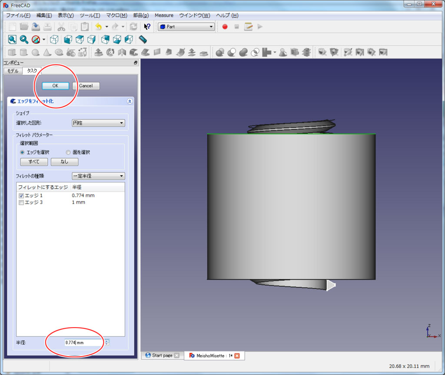Click the なし button
This screenshot has width=445, height=375.
click(64, 161)
